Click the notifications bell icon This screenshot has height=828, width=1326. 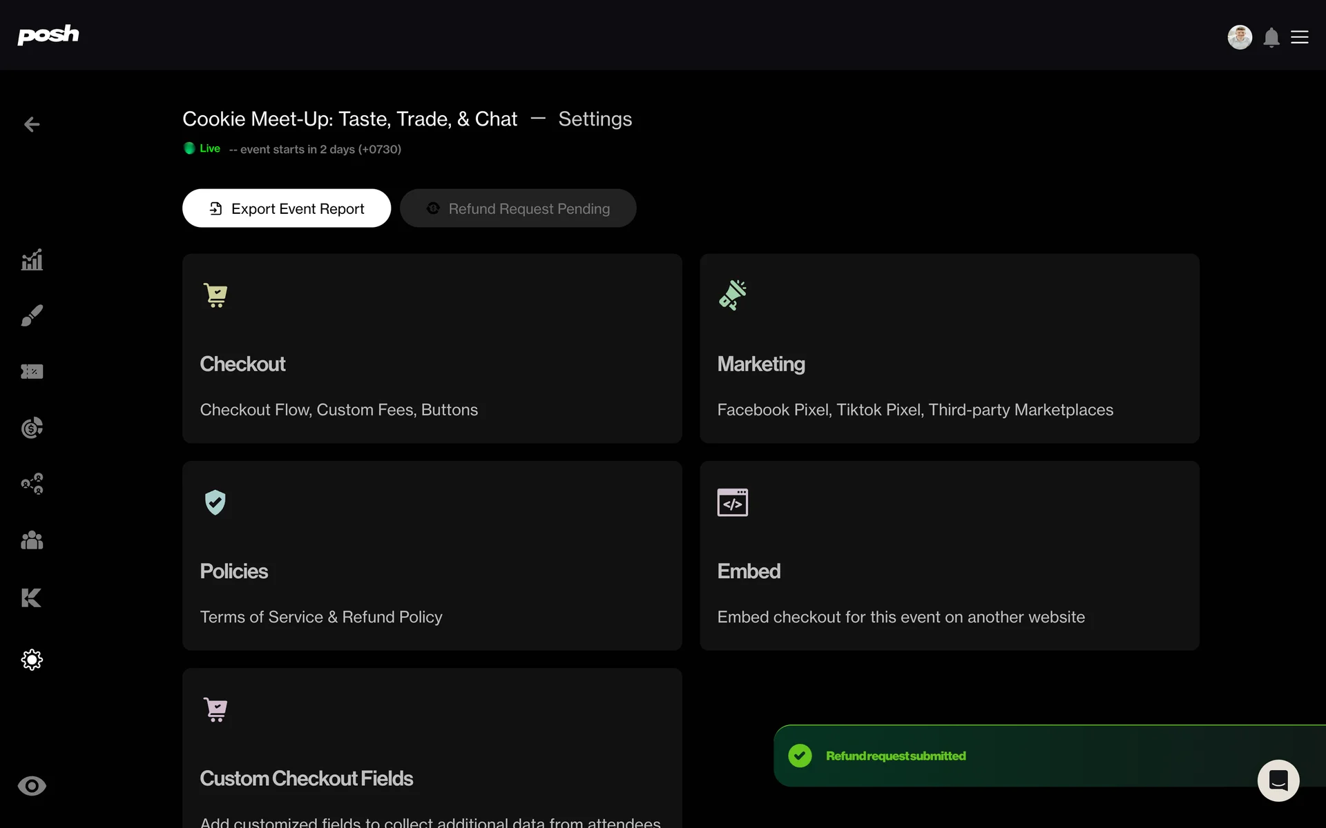[1271, 37]
